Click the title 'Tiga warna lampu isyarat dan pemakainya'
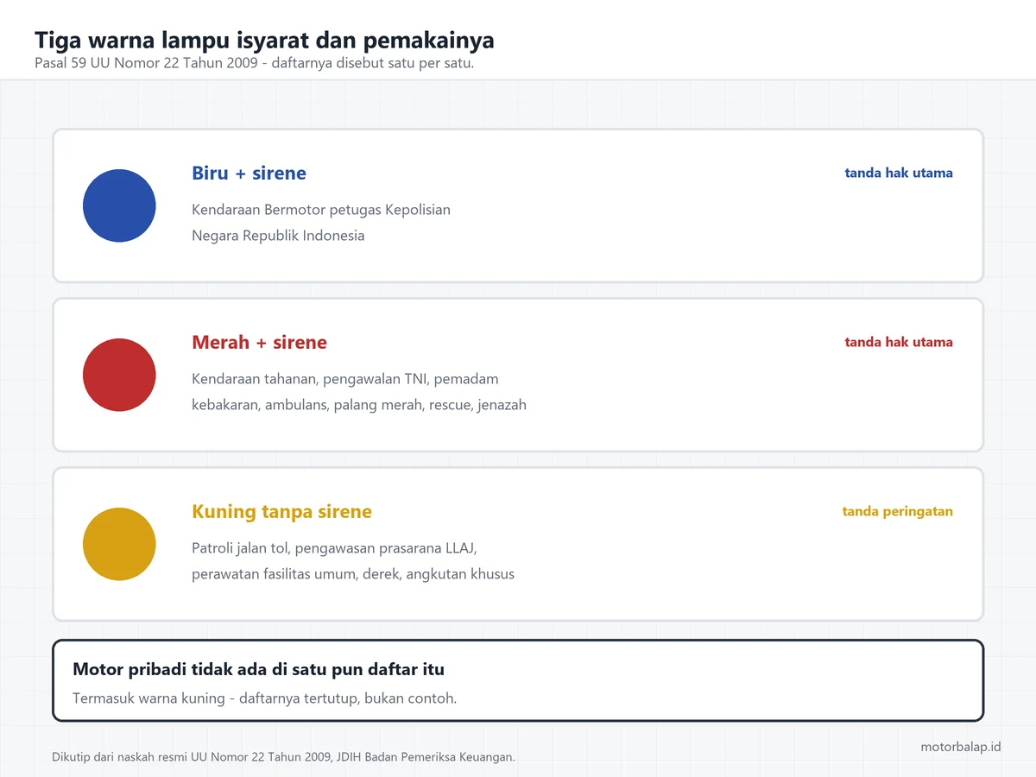The height and width of the screenshot is (777, 1036). 264,41
